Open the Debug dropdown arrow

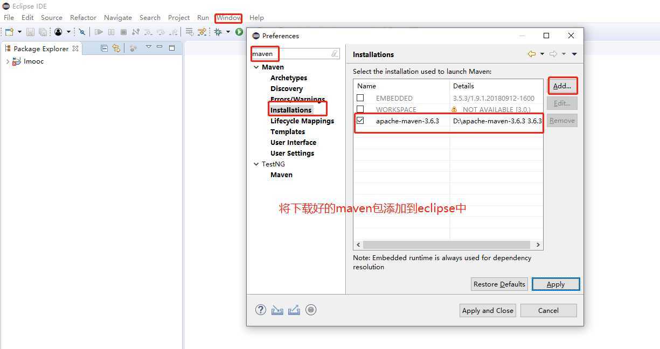(x=228, y=32)
